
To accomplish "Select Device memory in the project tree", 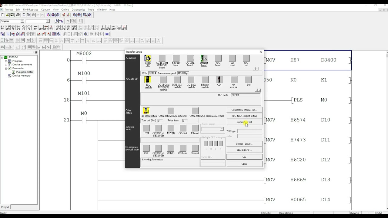I will click(x=21, y=75).
